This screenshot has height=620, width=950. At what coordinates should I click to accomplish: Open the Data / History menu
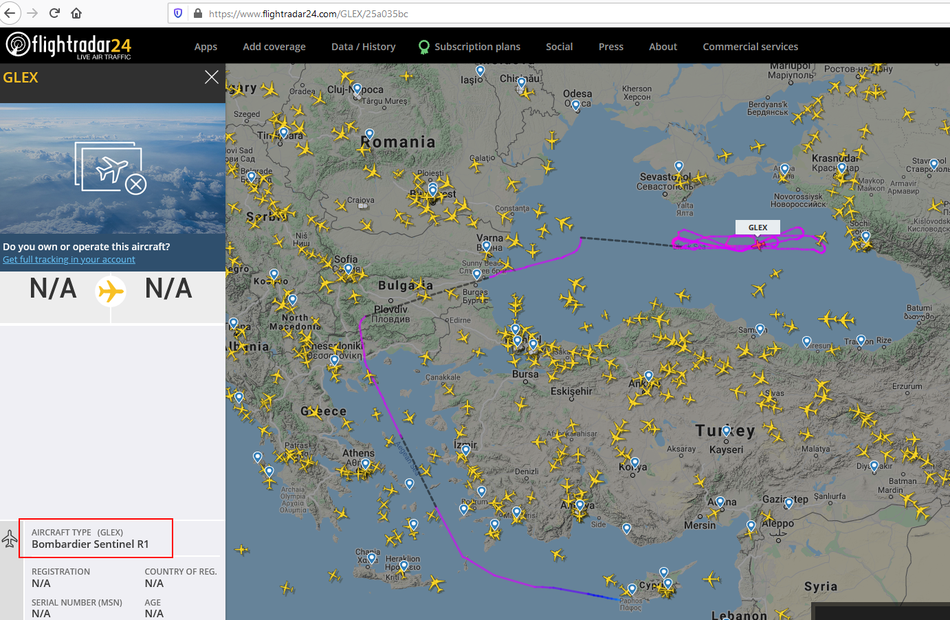point(364,47)
